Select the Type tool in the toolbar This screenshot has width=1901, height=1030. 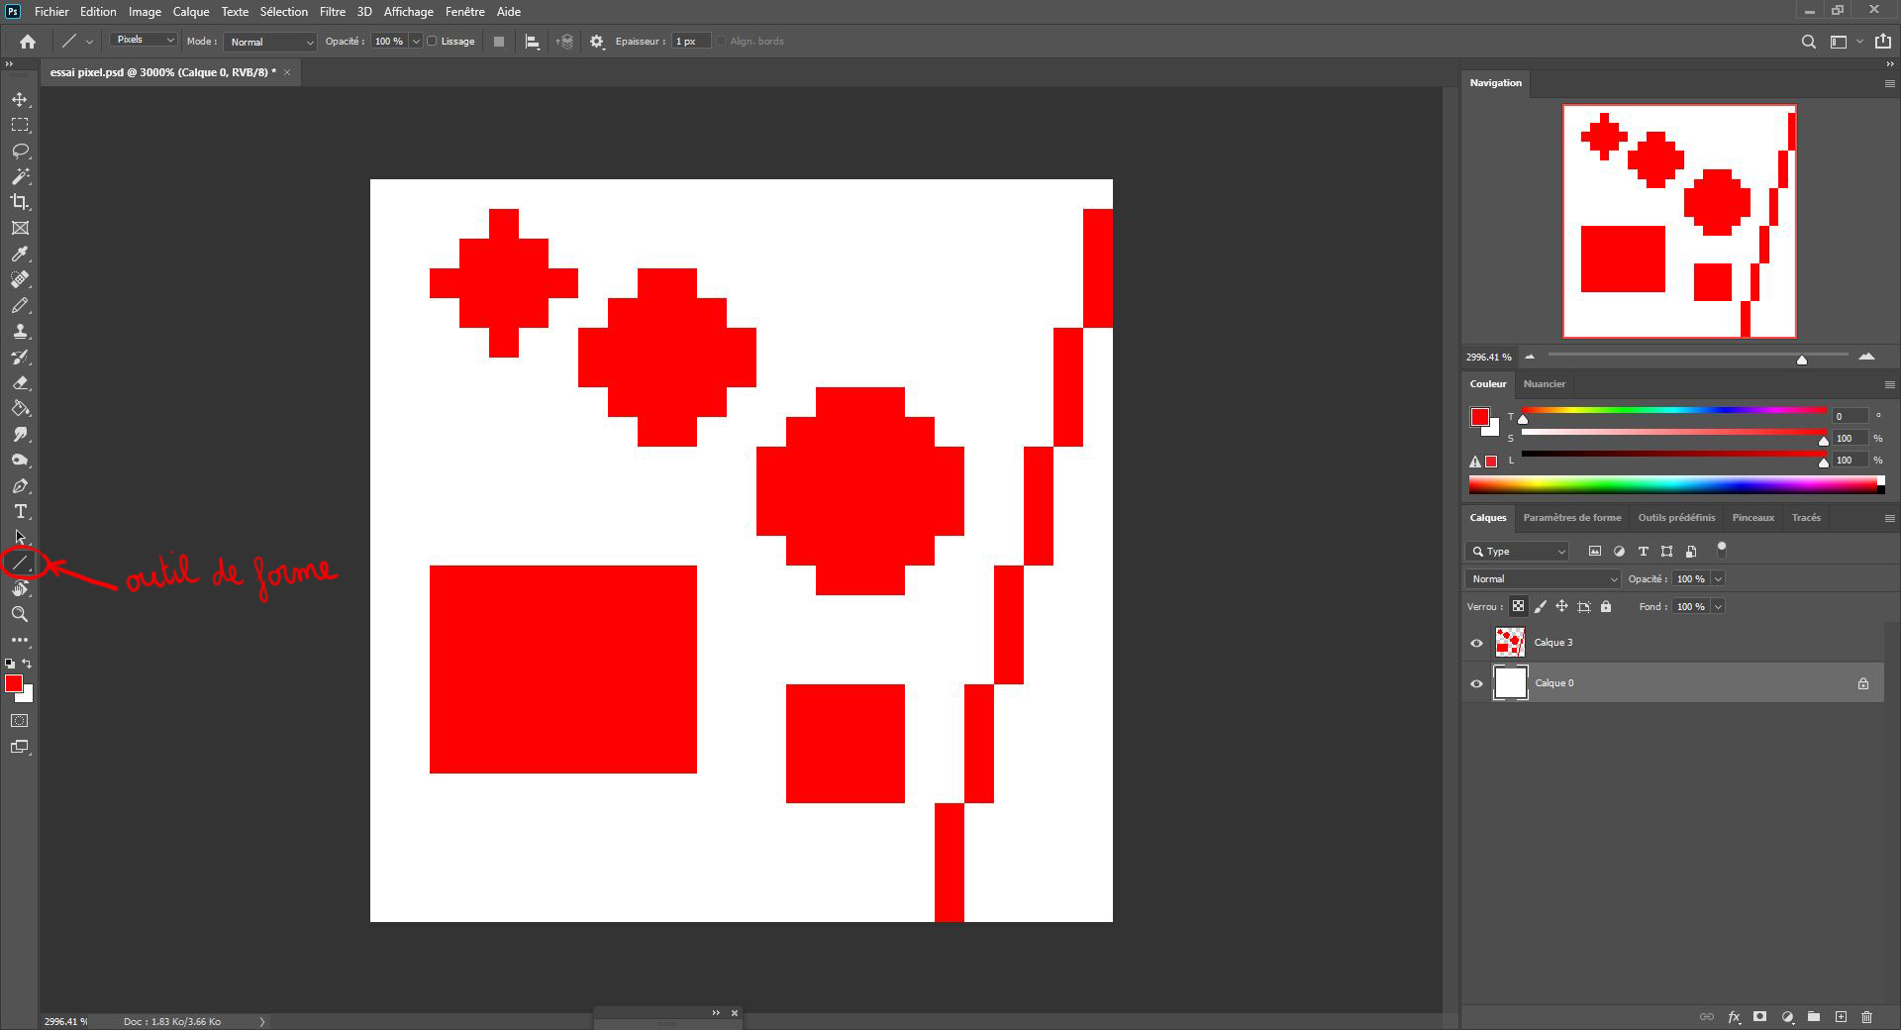click(x=19, y=512)
